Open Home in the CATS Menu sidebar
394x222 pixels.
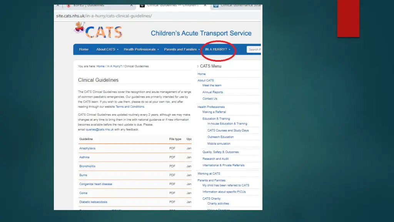click(201, 74)
